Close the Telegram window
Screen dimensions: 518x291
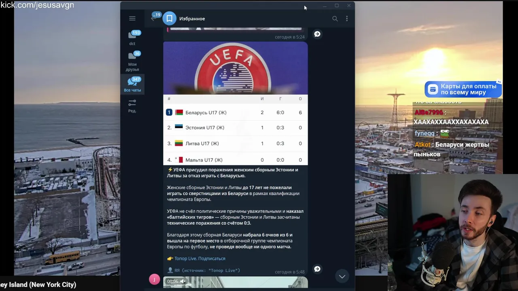[x=349, y=6]
